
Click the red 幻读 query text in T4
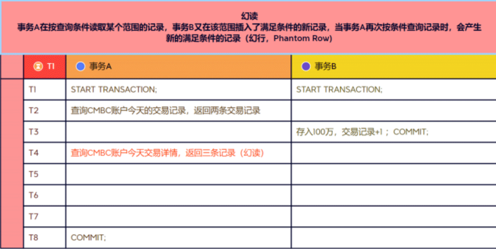[x=168, y=153]
